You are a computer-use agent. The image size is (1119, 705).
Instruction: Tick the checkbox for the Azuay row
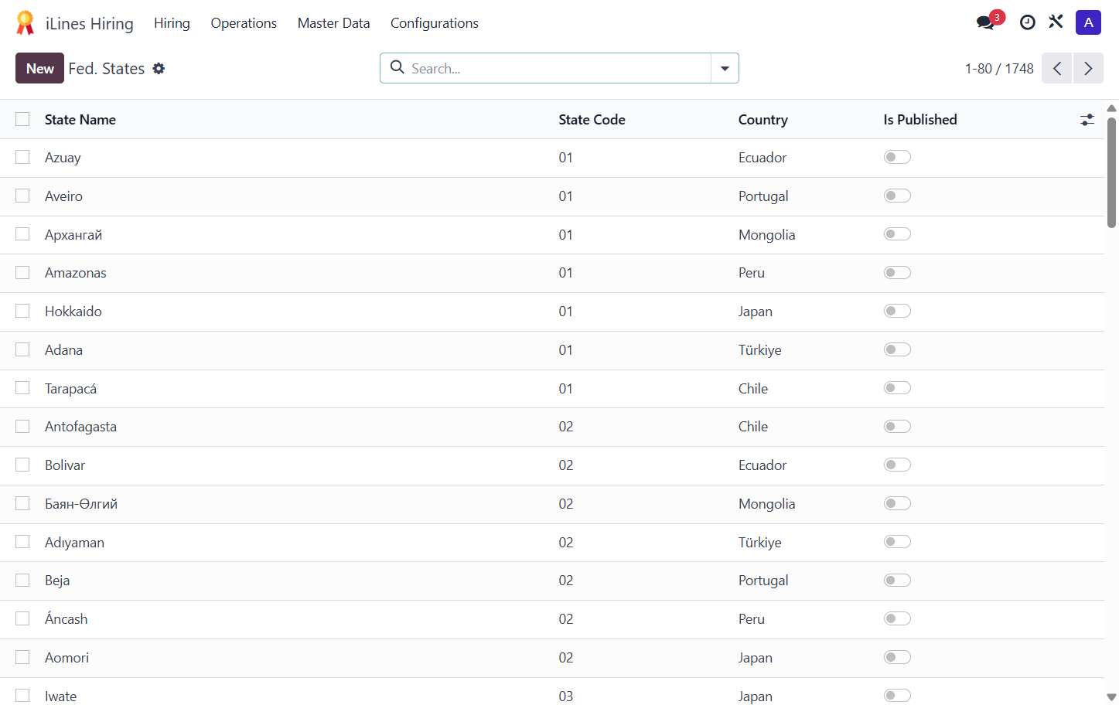coord(22,157)
